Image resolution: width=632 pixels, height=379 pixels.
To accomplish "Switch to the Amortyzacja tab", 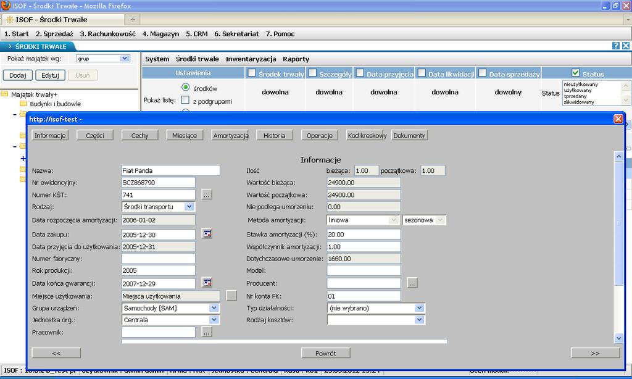I will coord(231,135).
